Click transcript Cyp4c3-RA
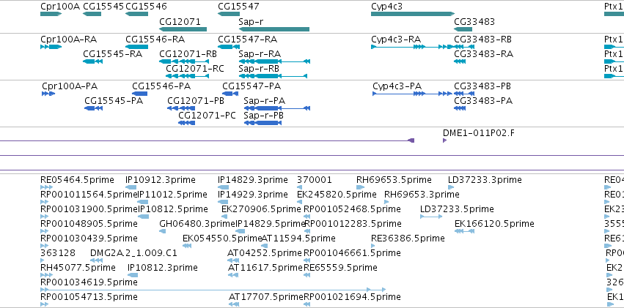This screenshot has width=624, height=308. point(413,47)
